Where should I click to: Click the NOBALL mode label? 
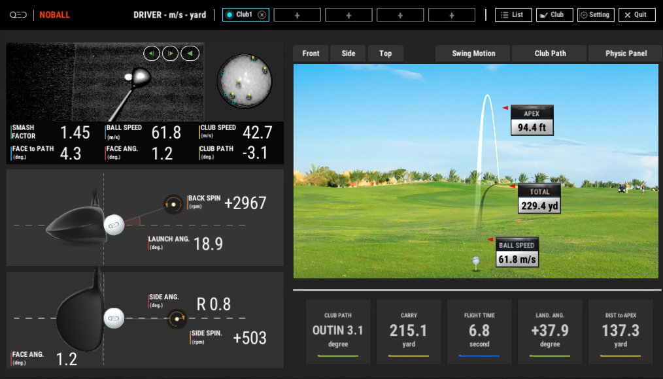pyautogui.click(x=54, y=15)
